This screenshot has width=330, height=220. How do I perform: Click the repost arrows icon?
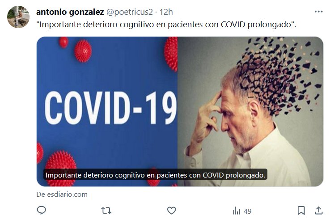pyautogui.click(x=106, y=211)
